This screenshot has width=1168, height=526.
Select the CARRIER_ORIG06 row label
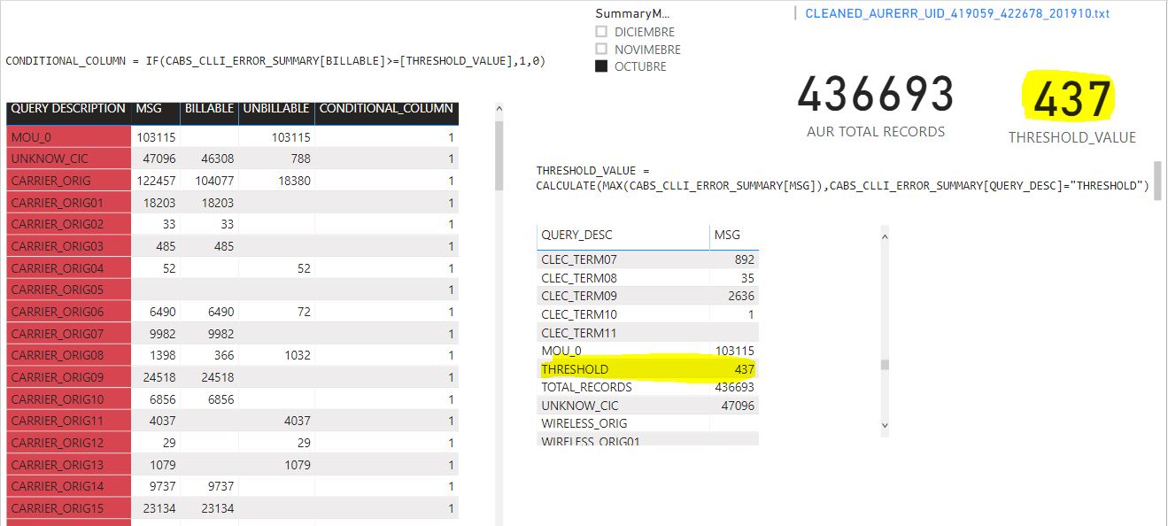point(58,311)
